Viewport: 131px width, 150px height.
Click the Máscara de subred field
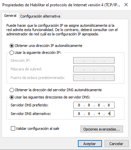click(x=94, y=69)
